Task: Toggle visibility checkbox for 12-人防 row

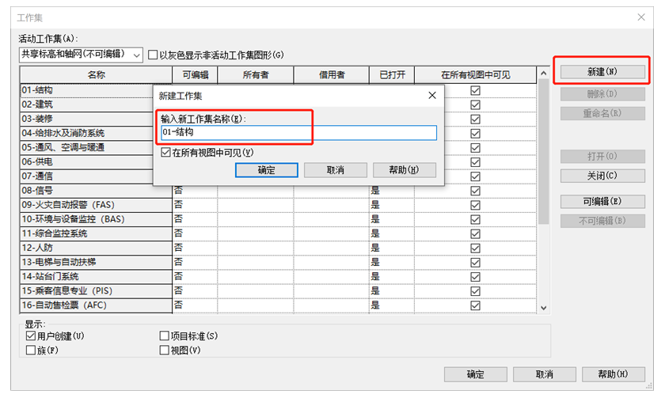Action: click(x=476, y=248)
